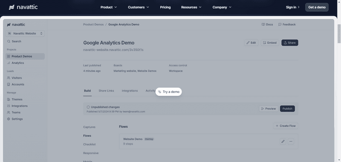The image size is (341, 162).
Task: Expand the Resources dropdown menu
Action: pyautogui.click(x=191, y=7)
